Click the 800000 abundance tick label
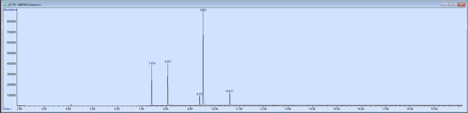The image size is (468, 113). (x=11, y=22)
